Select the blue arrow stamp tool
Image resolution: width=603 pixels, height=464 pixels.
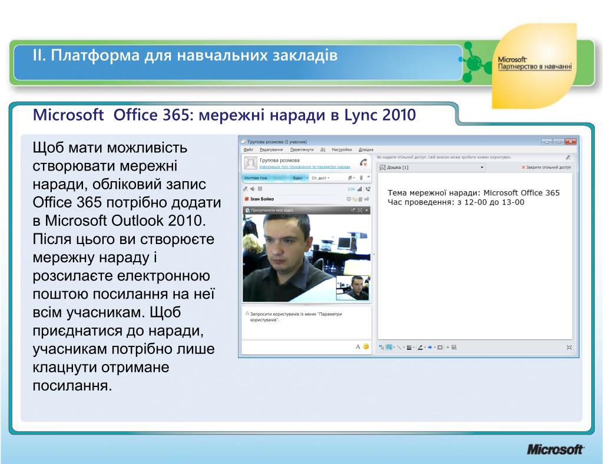(430, 347)
